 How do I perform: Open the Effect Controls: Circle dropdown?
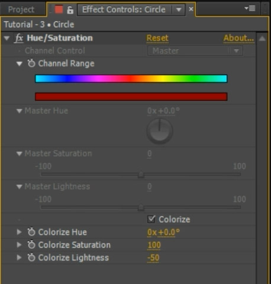(x=179, y=9)
